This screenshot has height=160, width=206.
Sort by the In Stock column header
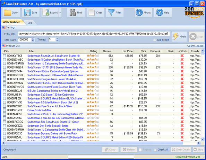pyautogui.click(x=182, y=51)
